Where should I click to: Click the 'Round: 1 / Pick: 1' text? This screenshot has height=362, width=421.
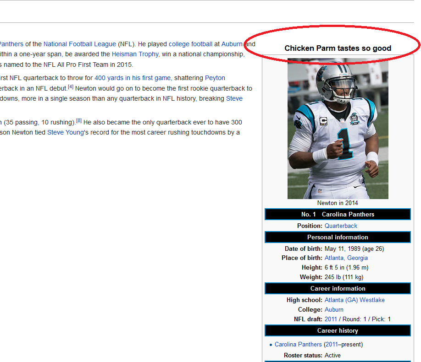click(366, 319)
